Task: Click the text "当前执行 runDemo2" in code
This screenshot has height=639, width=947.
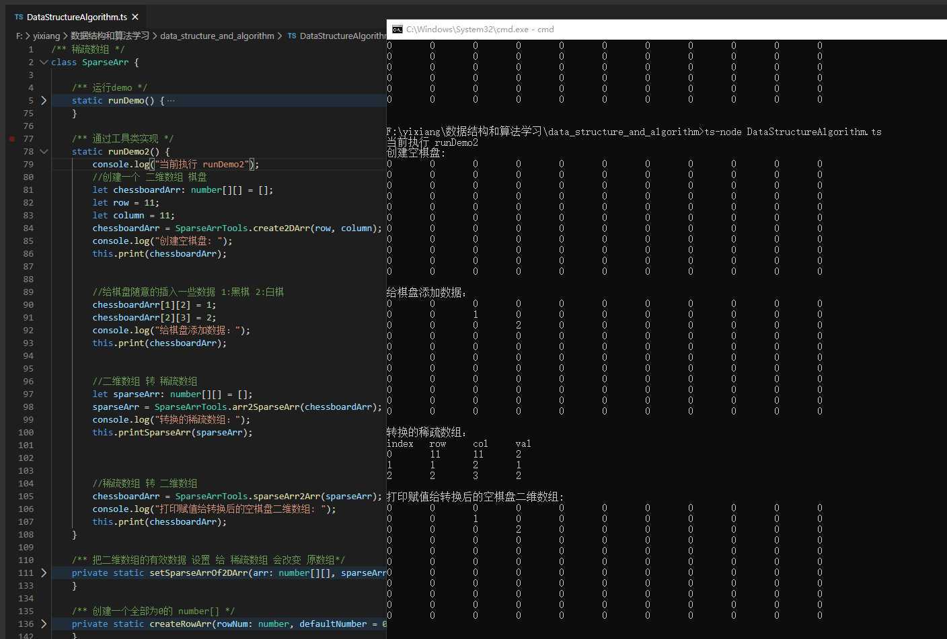Action: (x=202, y=164)
